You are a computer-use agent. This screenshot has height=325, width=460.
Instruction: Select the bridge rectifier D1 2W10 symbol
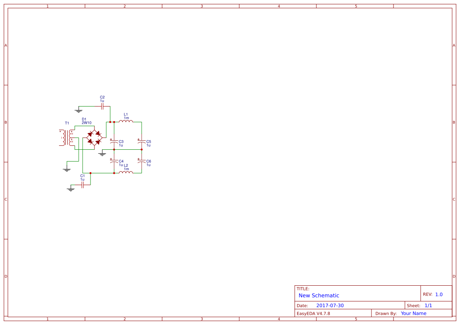94,138
